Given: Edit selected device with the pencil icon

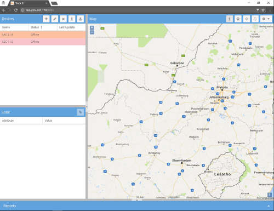Looking at the screenshot, I should (x=55, y=19).
